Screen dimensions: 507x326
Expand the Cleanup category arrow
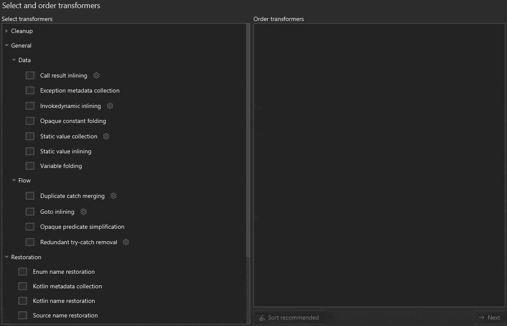click(6, 31)
